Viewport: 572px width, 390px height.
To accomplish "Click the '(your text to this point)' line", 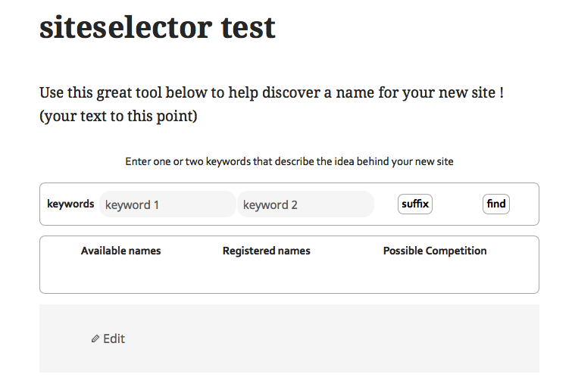I will coord(118,117).
